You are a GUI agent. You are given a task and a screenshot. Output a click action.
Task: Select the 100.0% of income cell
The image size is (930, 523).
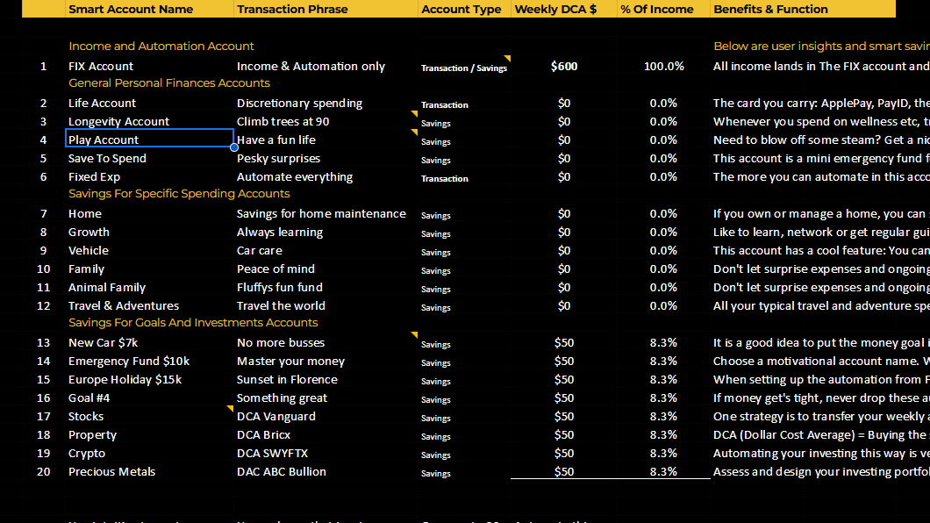pyautogui.click(x=663, y=67)
